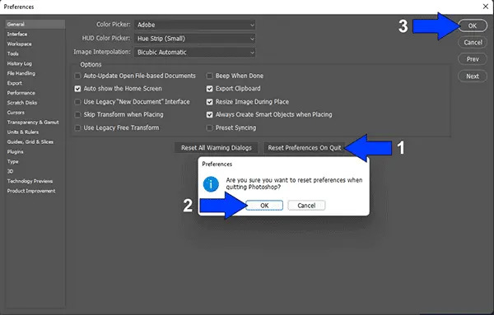Enable Beep When Done
The height and width of the screenshot is (315, 494).
coord(209,76)
